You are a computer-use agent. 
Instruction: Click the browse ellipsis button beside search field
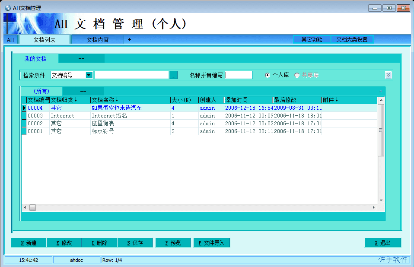173,75
